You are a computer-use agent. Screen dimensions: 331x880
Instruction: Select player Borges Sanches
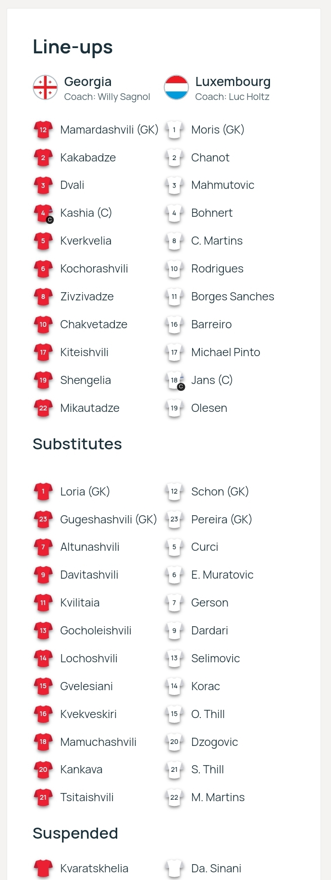click(x=233, y=297)
